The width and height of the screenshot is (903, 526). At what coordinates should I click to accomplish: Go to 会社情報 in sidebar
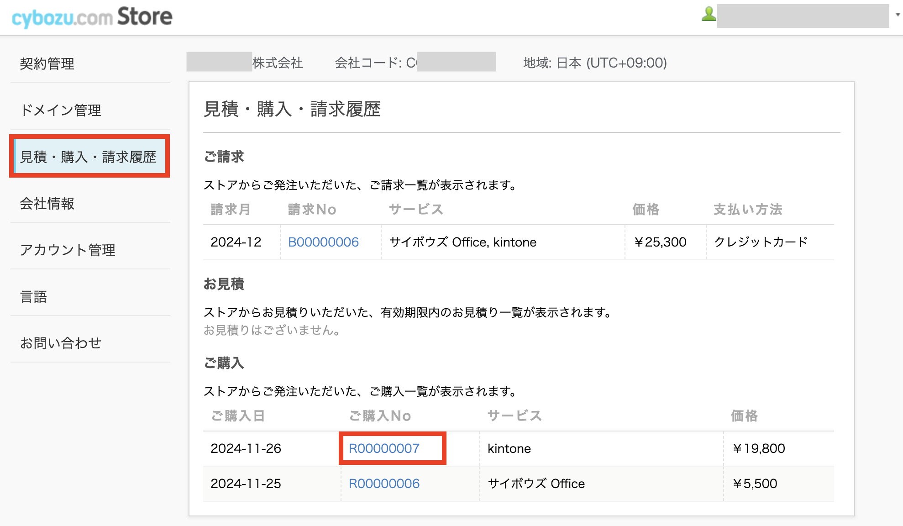click(47, 203)
